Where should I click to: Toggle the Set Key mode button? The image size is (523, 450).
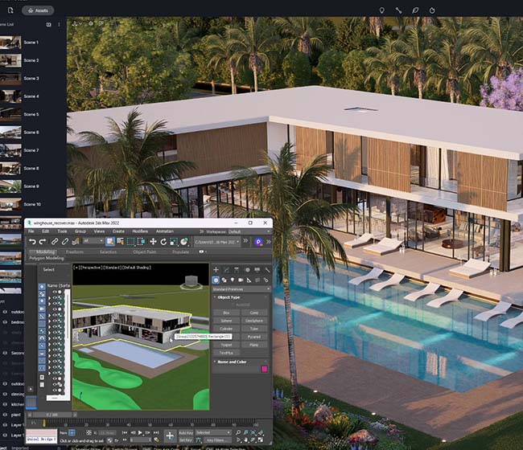coord(186,440)
